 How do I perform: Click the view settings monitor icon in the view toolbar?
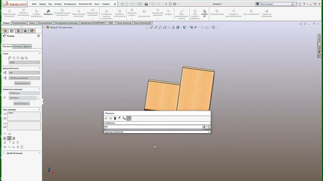coord(213,27)
